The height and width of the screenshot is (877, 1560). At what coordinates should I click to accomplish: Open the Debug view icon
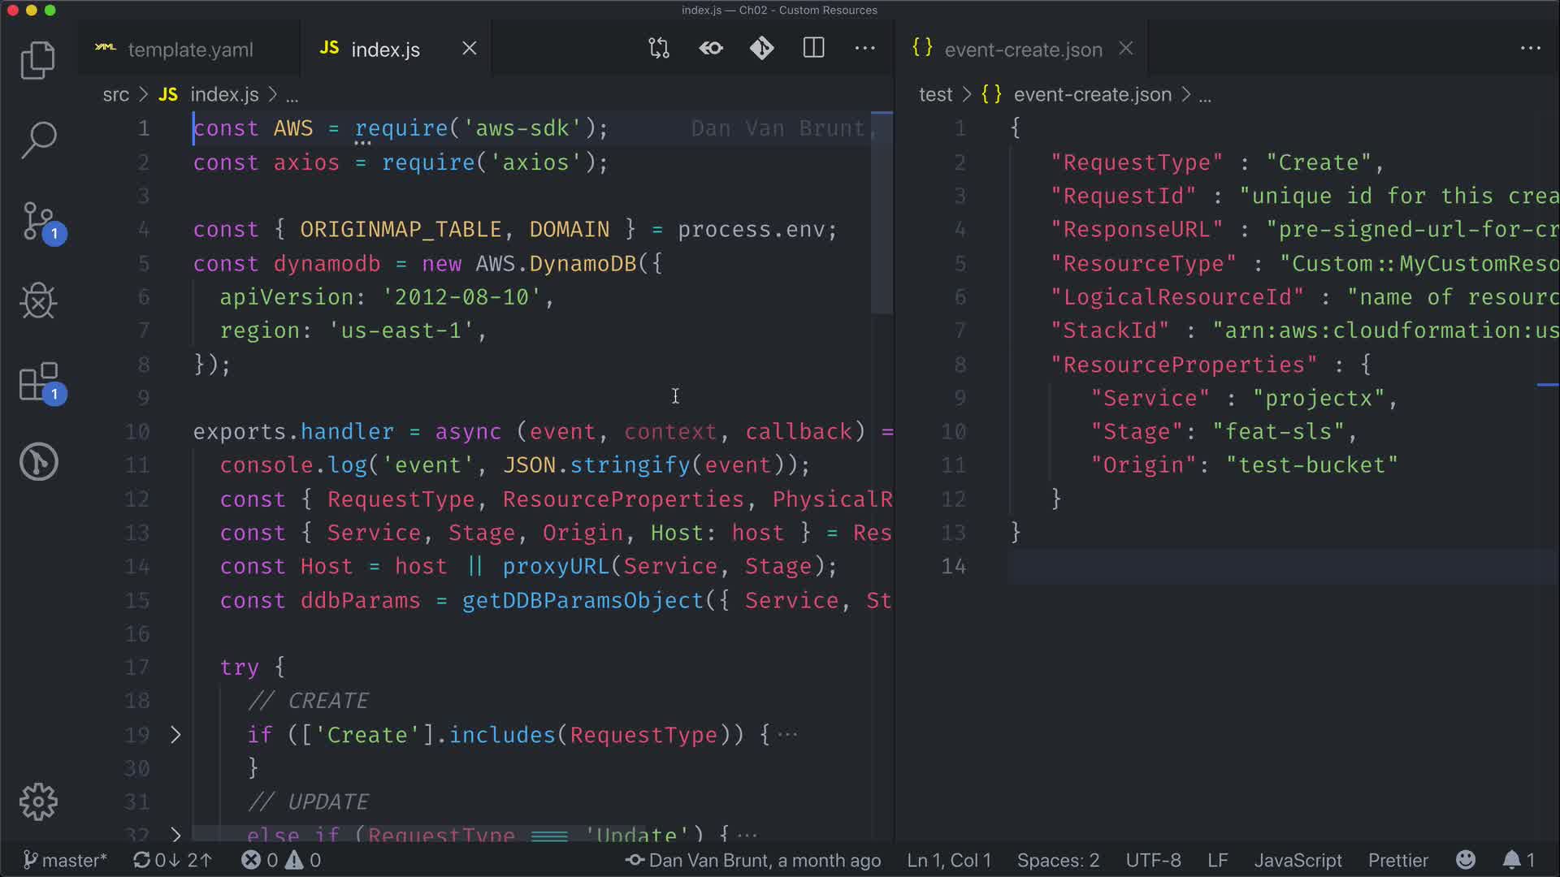[x=37, y=301]
